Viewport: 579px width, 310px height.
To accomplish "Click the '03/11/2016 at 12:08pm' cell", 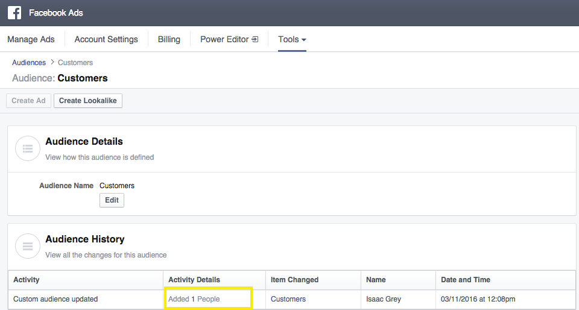I will click(505, 299).
